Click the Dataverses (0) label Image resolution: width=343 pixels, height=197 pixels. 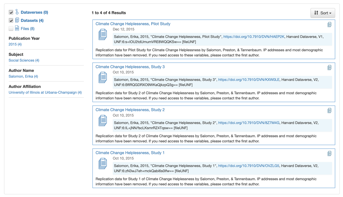34,12
